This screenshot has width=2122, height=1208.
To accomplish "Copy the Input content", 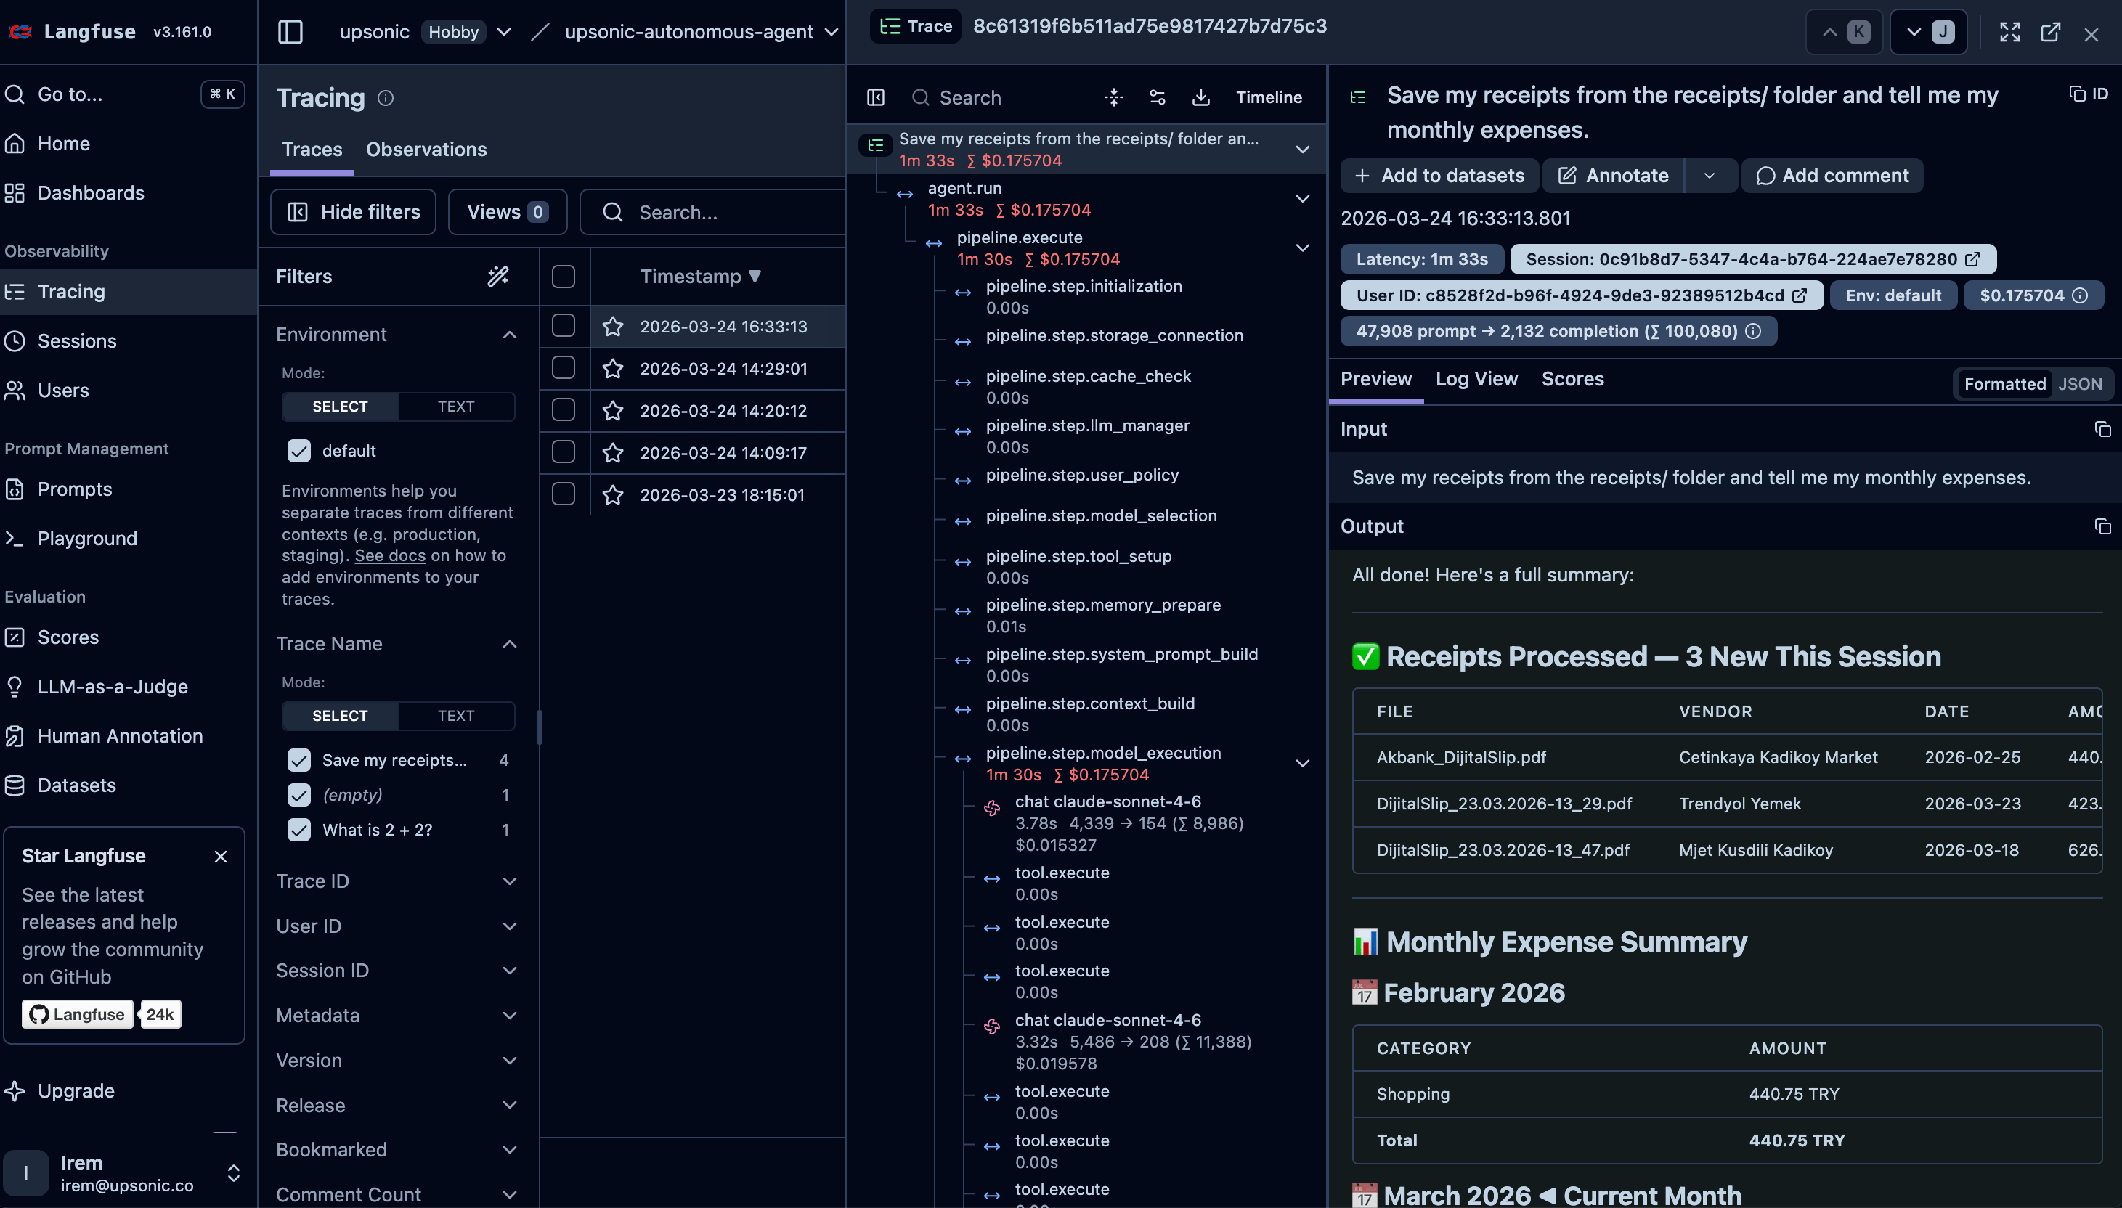I will click(x=2102, y=429).
